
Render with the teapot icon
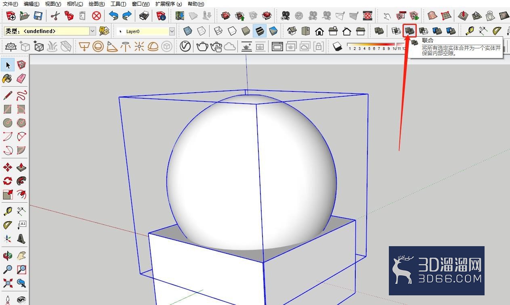coord(202,47)
